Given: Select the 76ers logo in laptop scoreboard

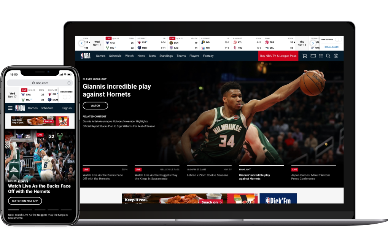Looking at the screenshot, I should point(203,48).
